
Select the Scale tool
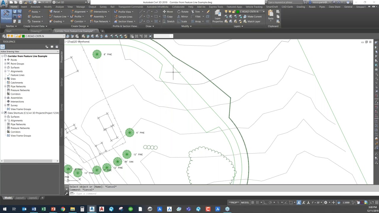182,21
